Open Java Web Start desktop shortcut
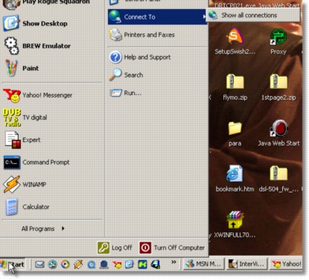 click(278, 133)
